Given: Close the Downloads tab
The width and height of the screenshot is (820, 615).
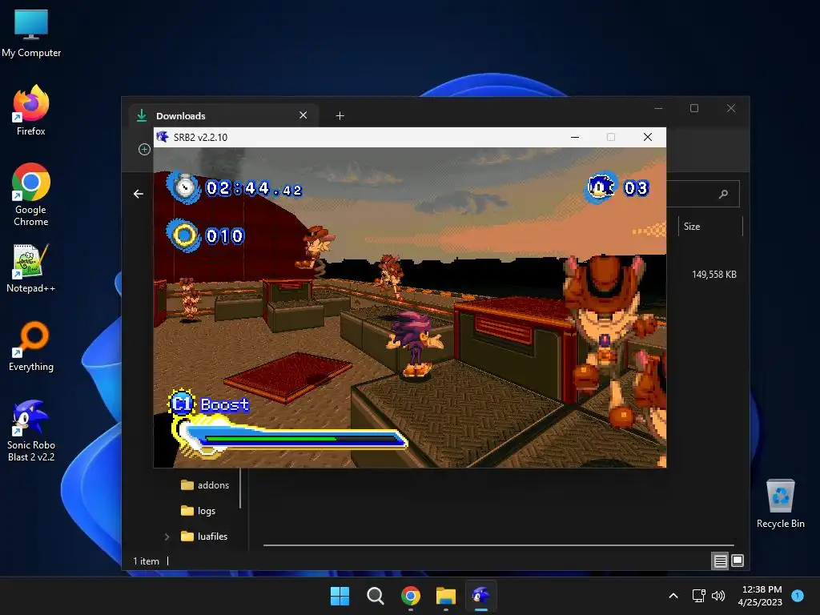Looking at the screenshot, I should 303,115.
